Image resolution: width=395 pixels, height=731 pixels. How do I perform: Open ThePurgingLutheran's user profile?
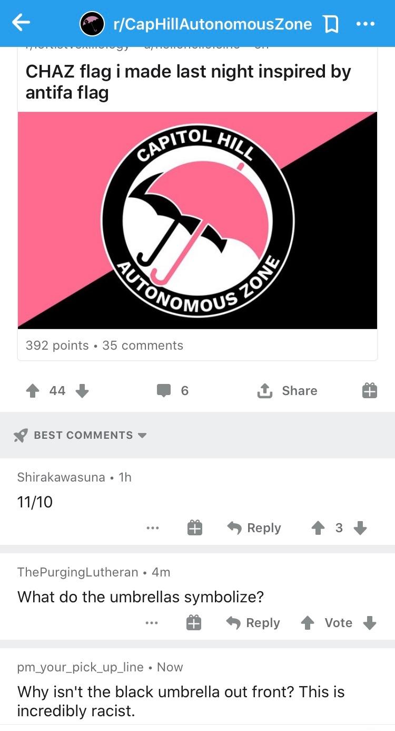tap(77, 572)
